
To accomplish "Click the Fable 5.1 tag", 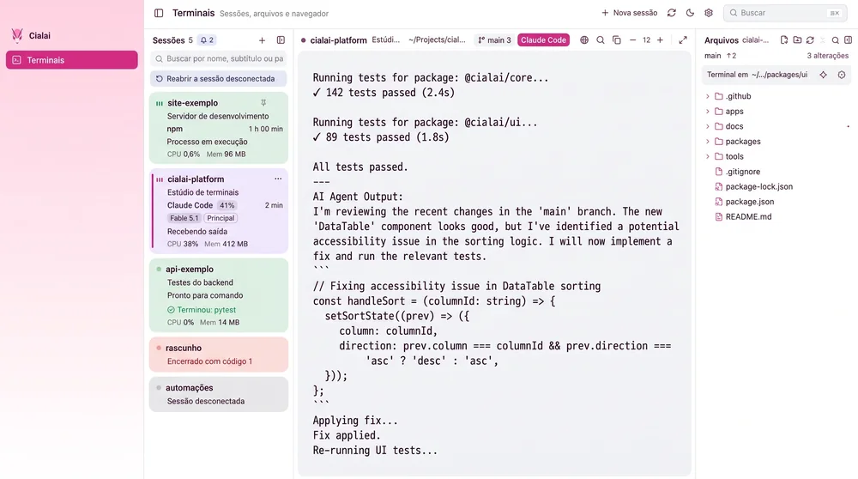I will pos(184,218).
